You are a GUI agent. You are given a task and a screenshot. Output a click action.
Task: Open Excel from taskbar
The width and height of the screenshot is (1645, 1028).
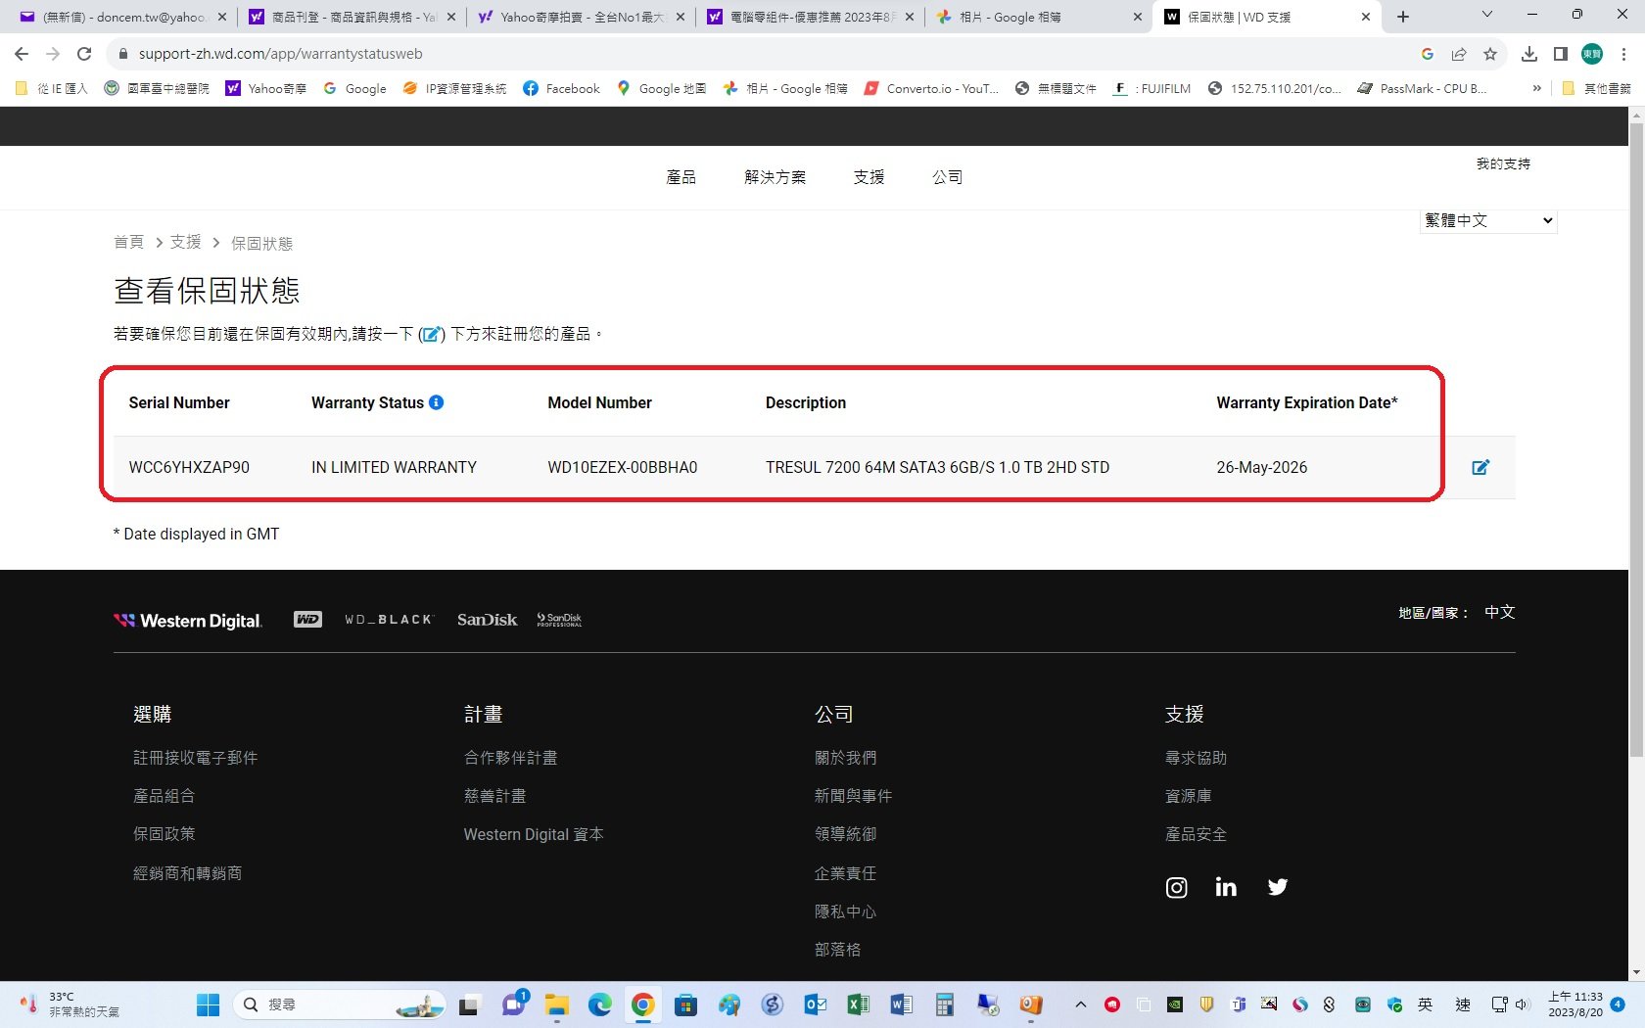[859, 1005]
